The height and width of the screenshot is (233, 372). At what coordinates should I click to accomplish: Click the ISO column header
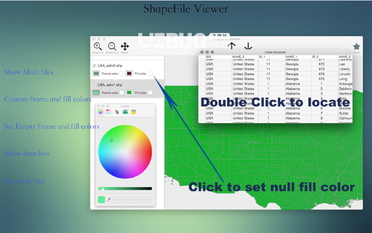[208, 57]
